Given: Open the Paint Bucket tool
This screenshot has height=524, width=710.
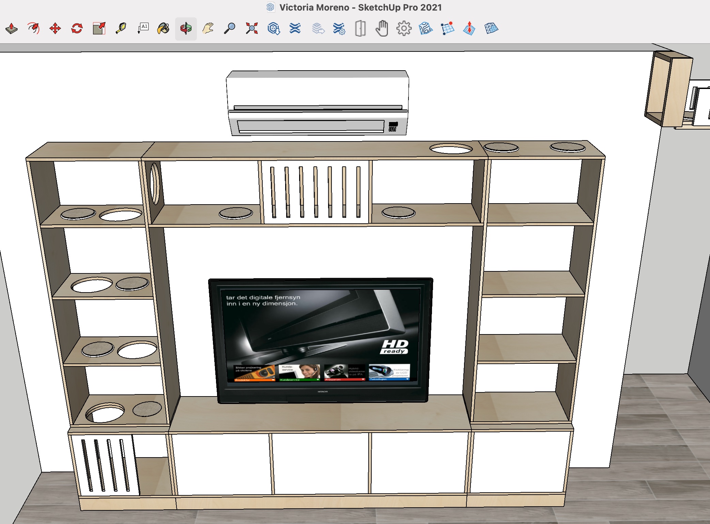Looking at the screenshot, I should pos(164,29).
